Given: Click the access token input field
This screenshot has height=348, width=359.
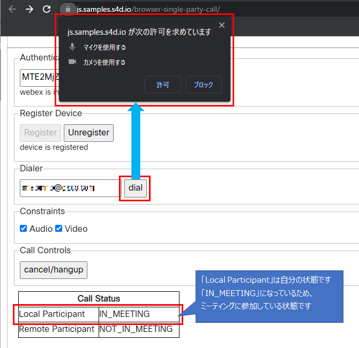Looking at the screenshot, I should (39, 77).
